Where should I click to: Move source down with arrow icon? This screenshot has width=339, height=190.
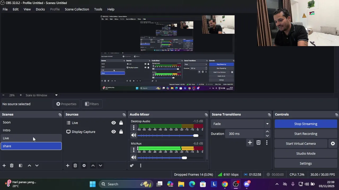pos(100,165)
